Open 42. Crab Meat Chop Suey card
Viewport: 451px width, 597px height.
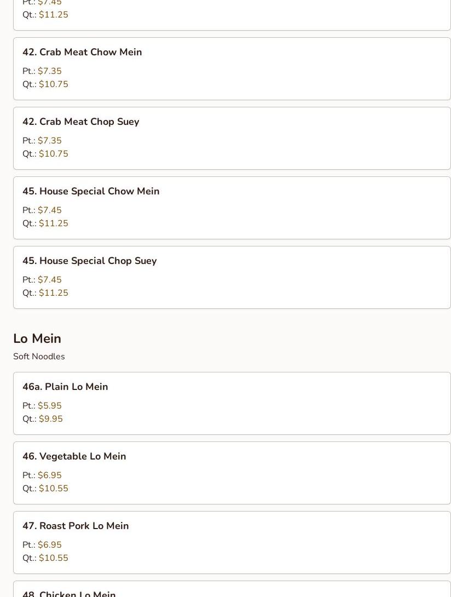click(232, 138)
